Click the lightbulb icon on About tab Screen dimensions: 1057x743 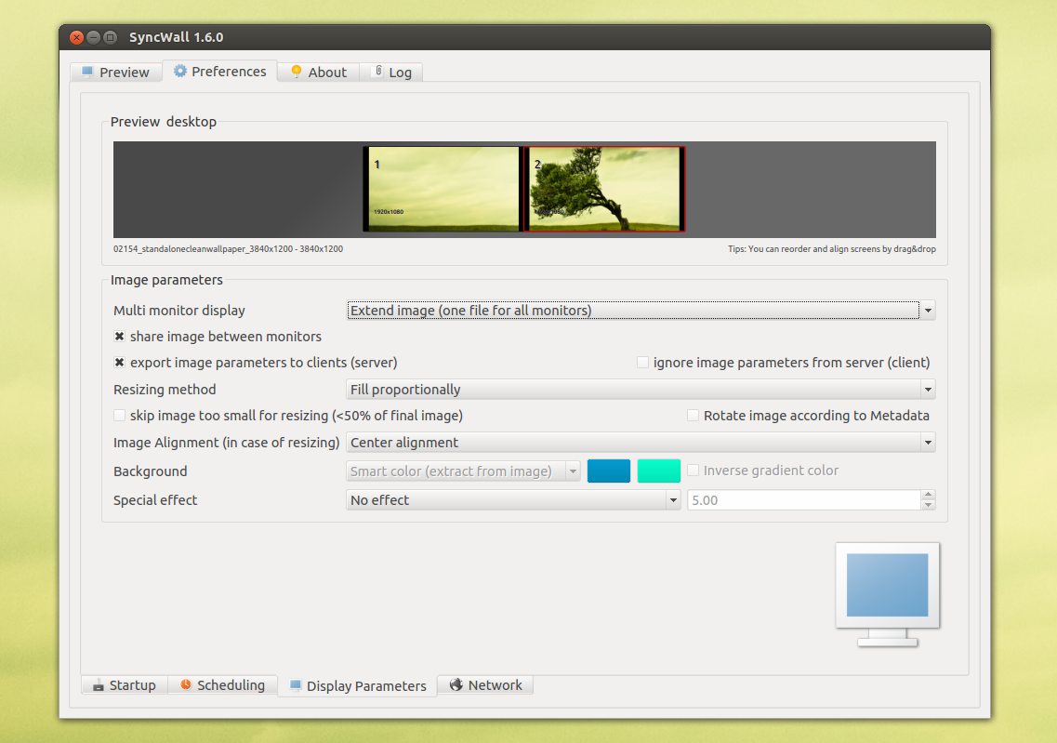297,72
